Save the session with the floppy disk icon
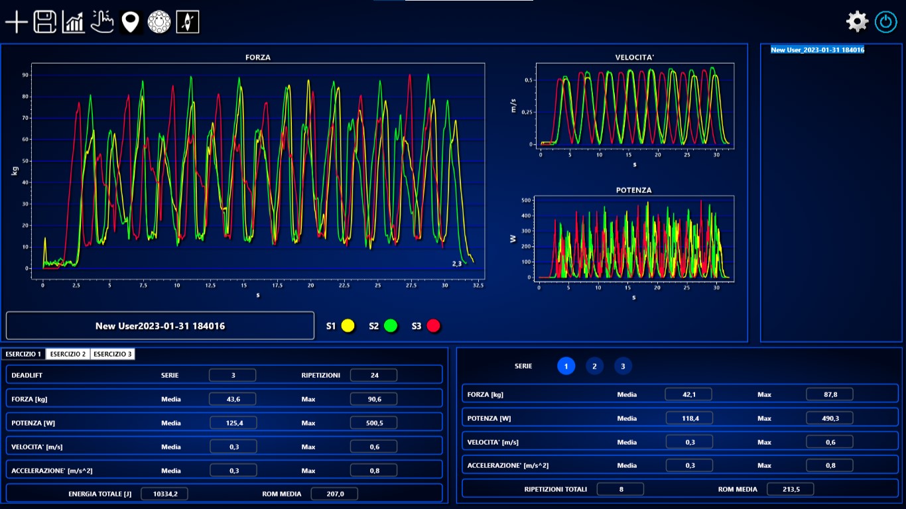 point(45,22)
